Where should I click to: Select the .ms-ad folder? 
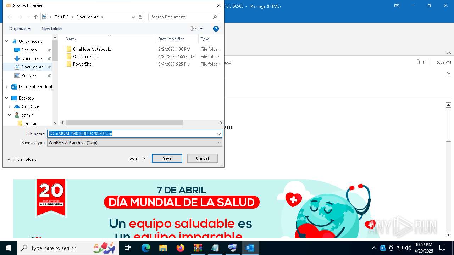(x=31, y=124)
